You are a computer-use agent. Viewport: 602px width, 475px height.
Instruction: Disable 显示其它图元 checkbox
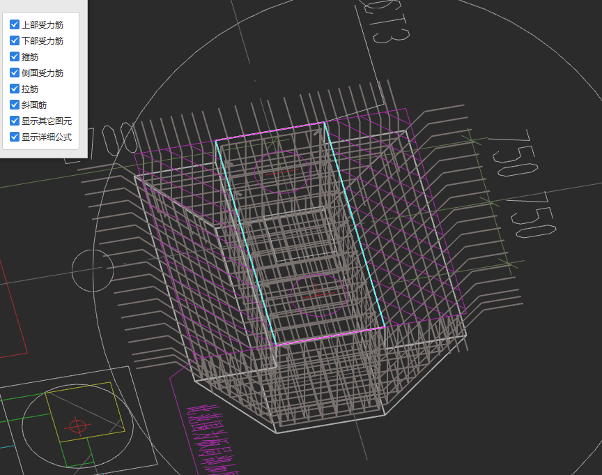pyautogui.click(x=15, y=121)
